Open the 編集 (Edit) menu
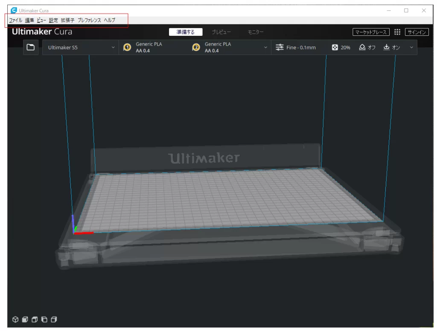The height and width of the screenshot is (331, 437). (x=29, y=20)
